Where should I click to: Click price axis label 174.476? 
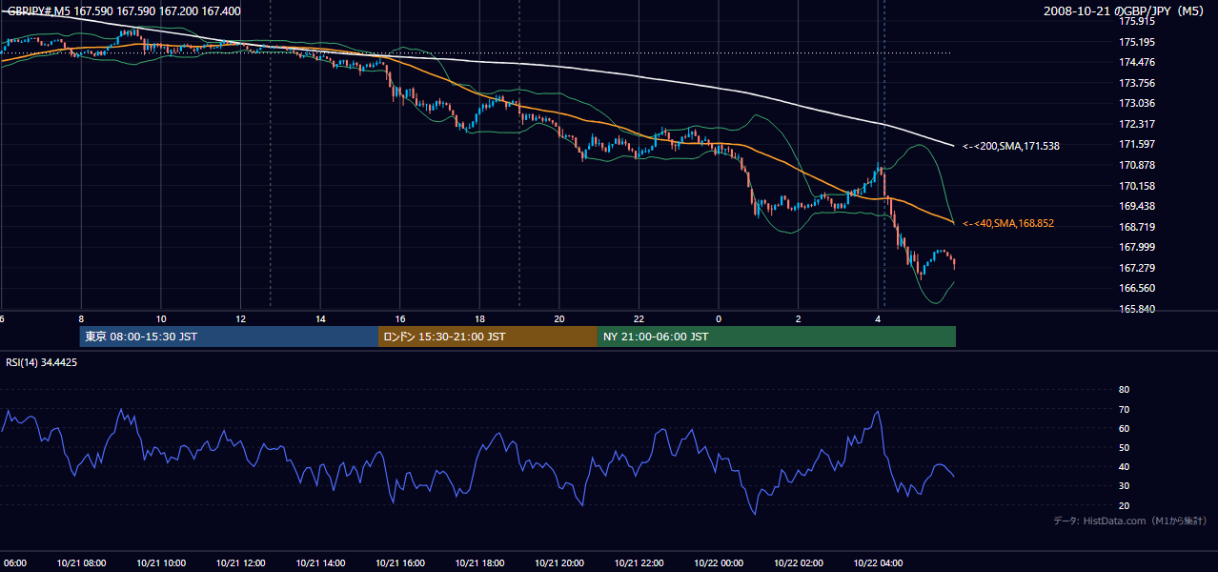point(1137,62)
